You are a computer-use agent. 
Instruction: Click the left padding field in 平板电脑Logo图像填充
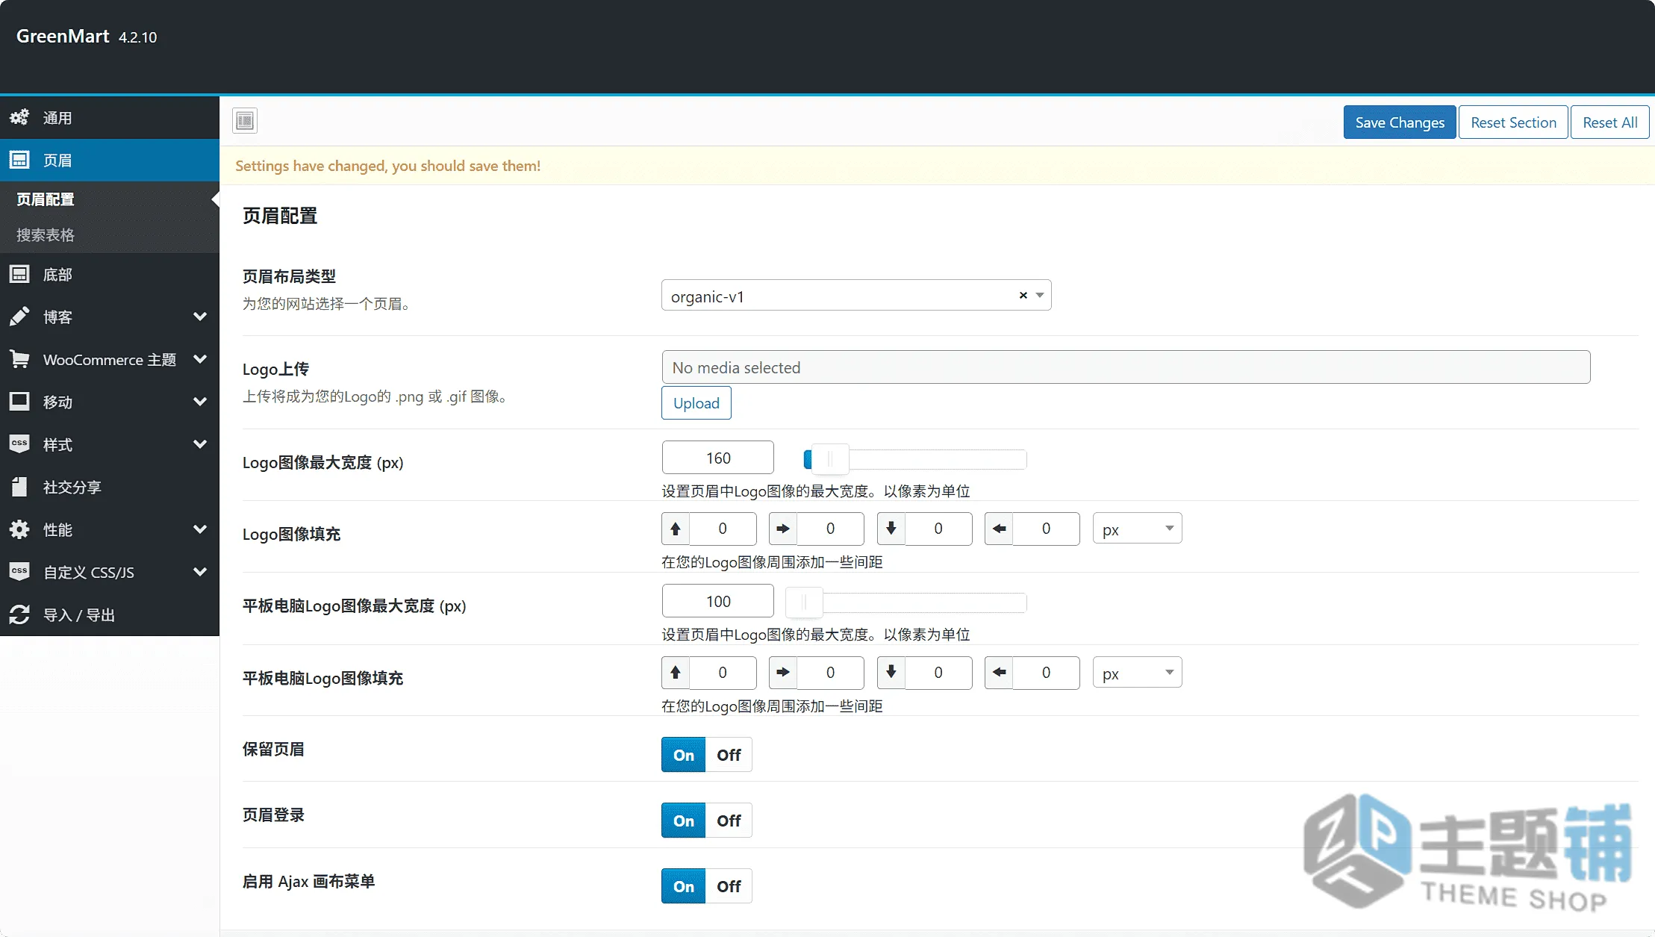(1046, 673)
